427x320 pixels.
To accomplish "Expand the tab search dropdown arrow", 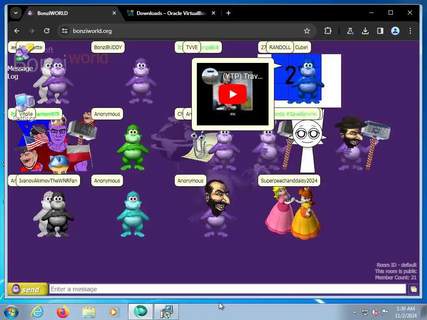I will click(16, 13).
